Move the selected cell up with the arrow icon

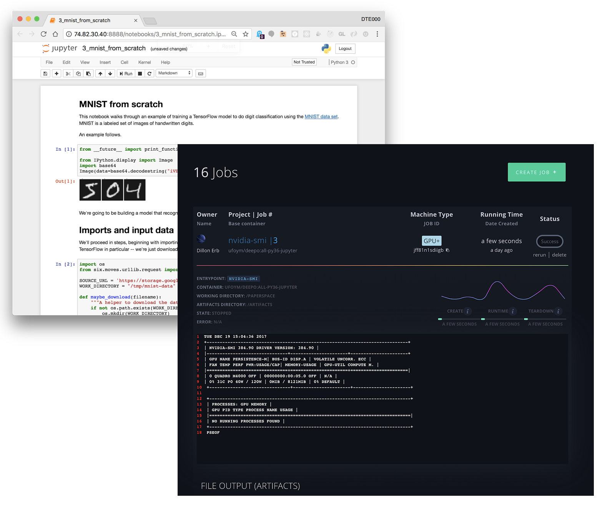click(x=100, y=73)
